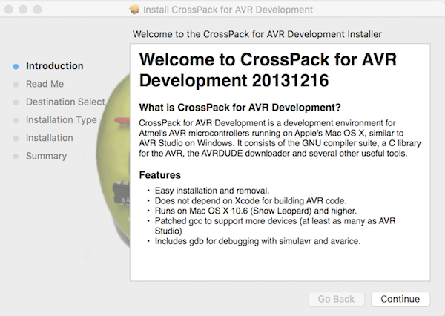Select the Introduction step in sidebar
This screenshot has height=316, width=445.
54,66
